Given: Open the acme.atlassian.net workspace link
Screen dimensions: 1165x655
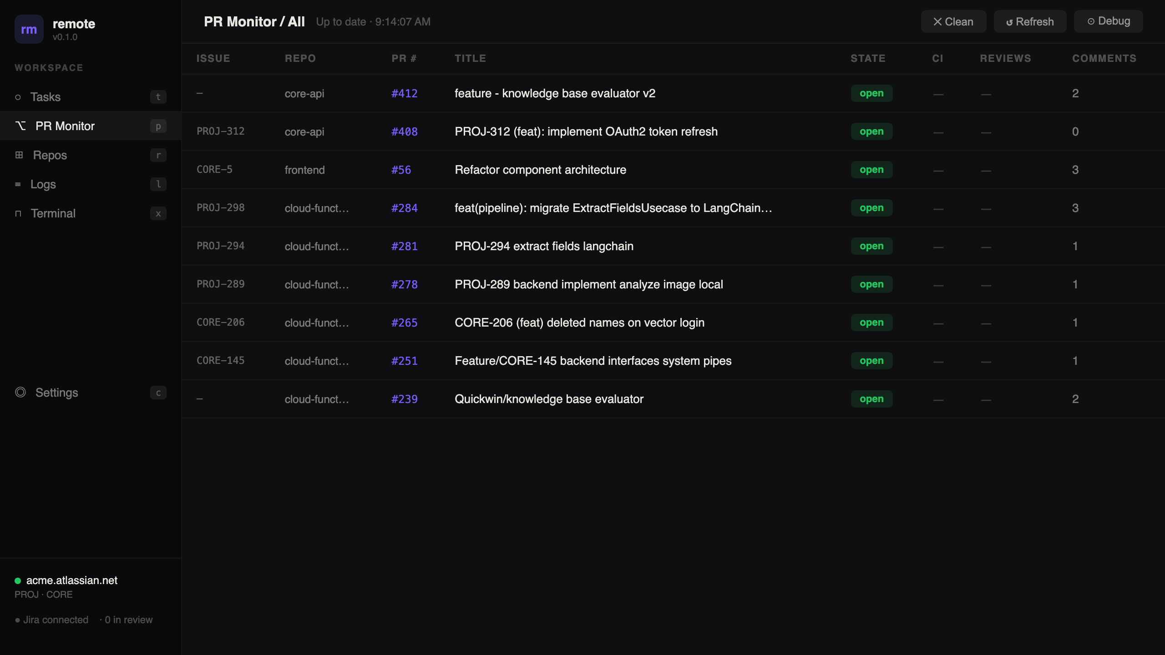Looking at the screenshot, I should 71,580.
